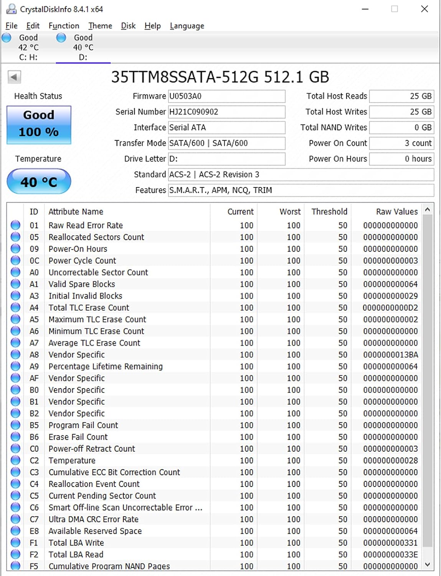Click the disk title 35TTM8SSATA-512G 512.1 GB
Image resolution: width=441 pixels, height=576 pixels.
(220, 77)
